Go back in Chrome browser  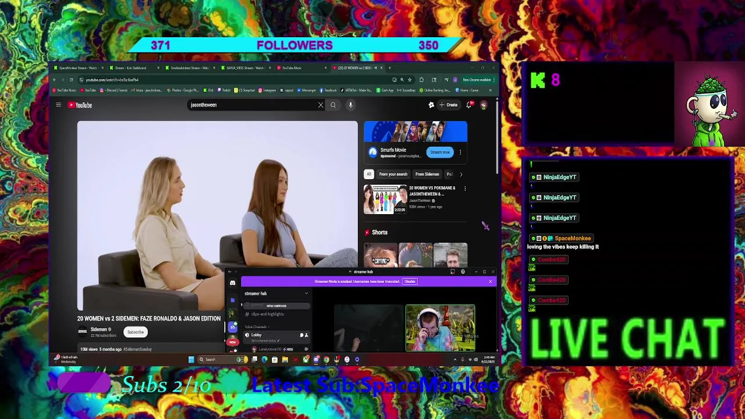54,80
